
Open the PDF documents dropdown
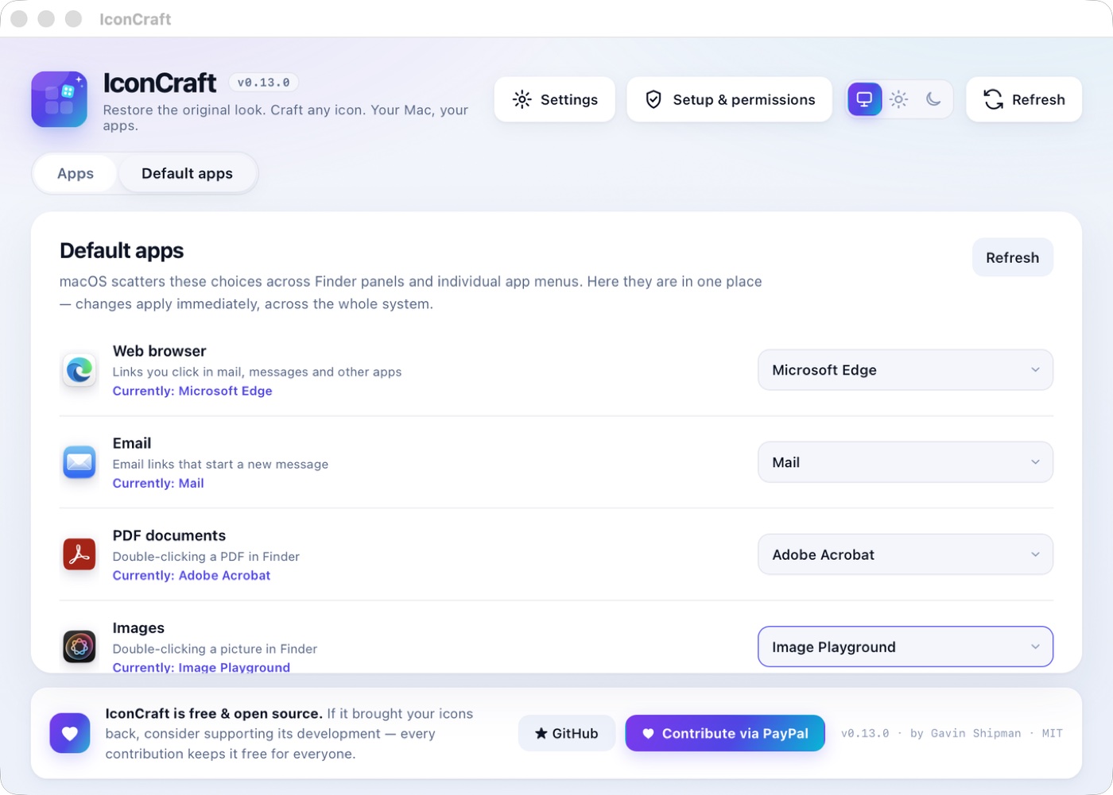coord(906,554)
